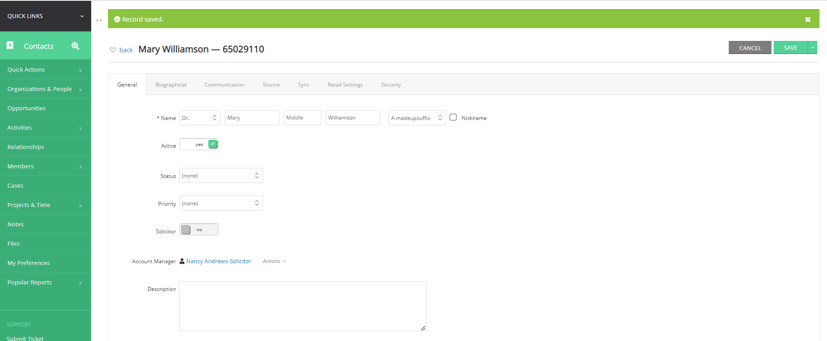The height and width of the screenshot is (341, 827).
Task: Click the last name Williamson field
Action: (x=353, y=118)
